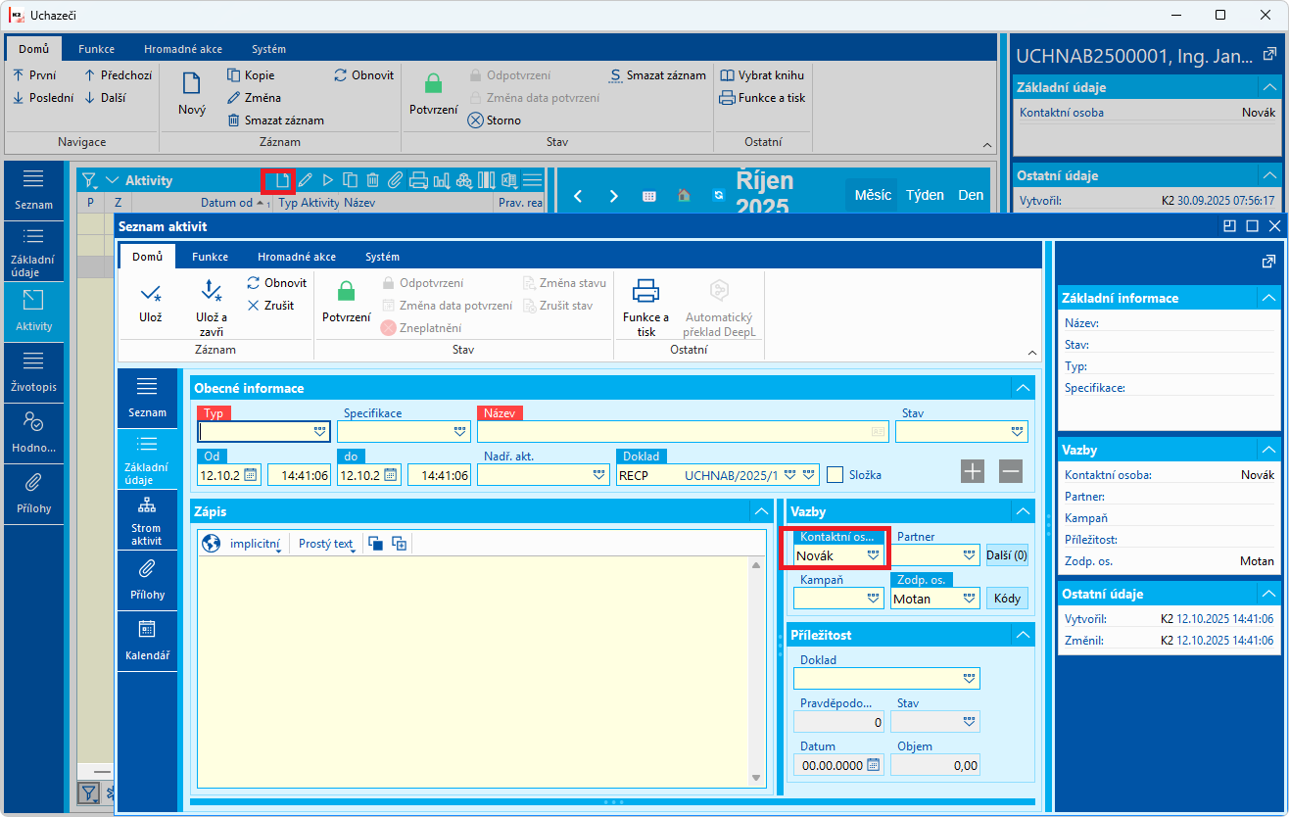Image resolution: width=1289 pixels, height=817 pixels.
Task: Click the refresh icon in the calendar header
Action: click(718, 196)
